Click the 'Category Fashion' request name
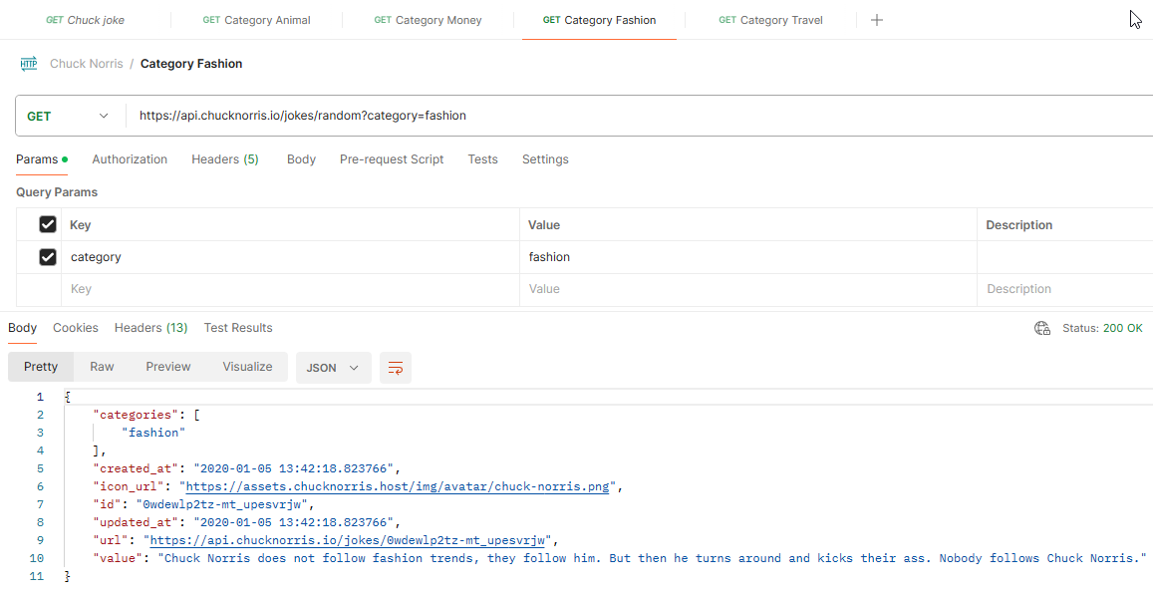 point(191,64)
